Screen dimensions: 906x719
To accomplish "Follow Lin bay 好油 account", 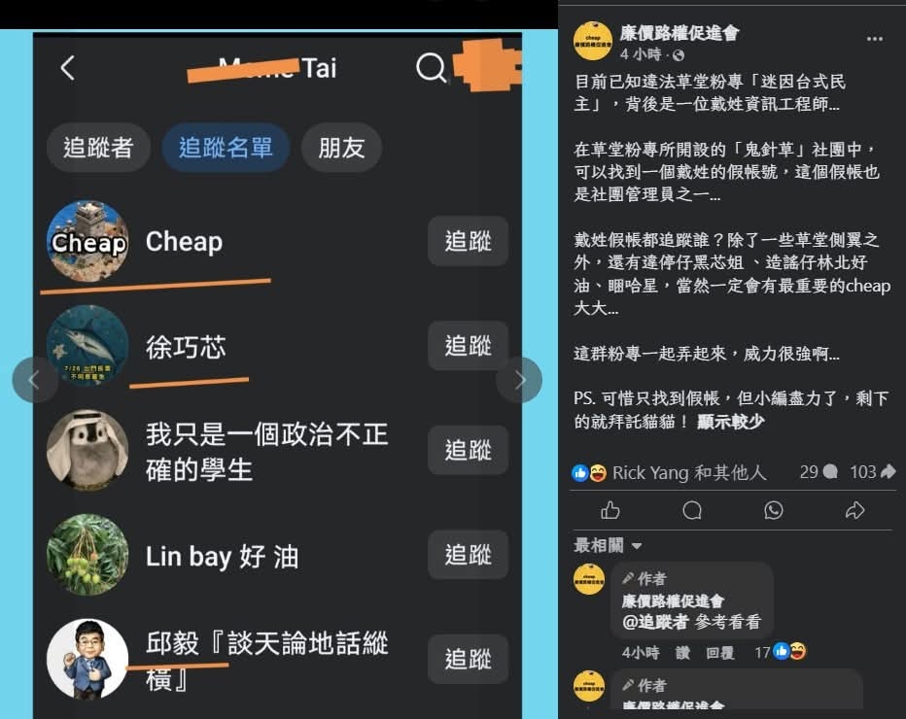I will 468,555.
